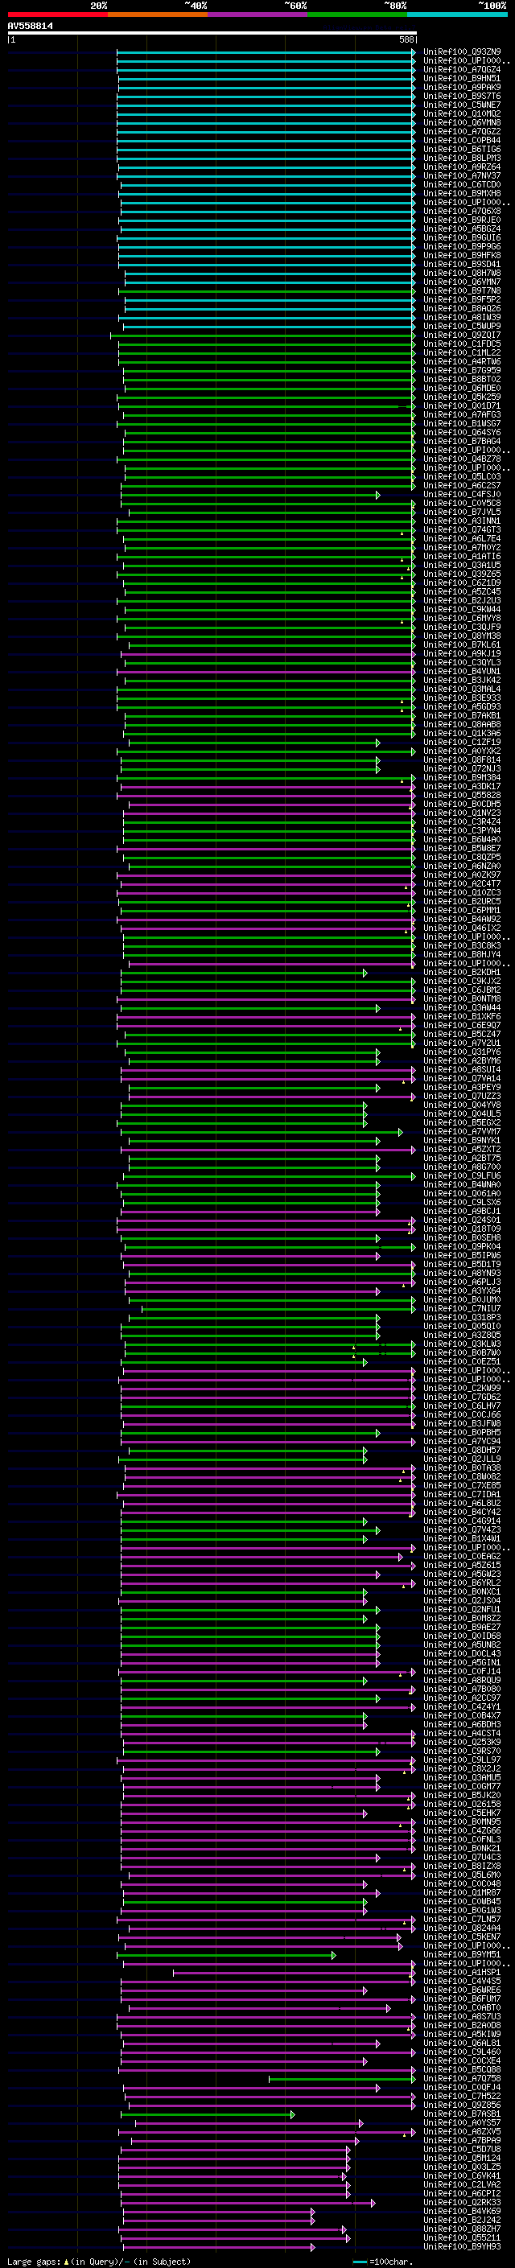Select the UniRef100_C9KJX2 label

462,982
